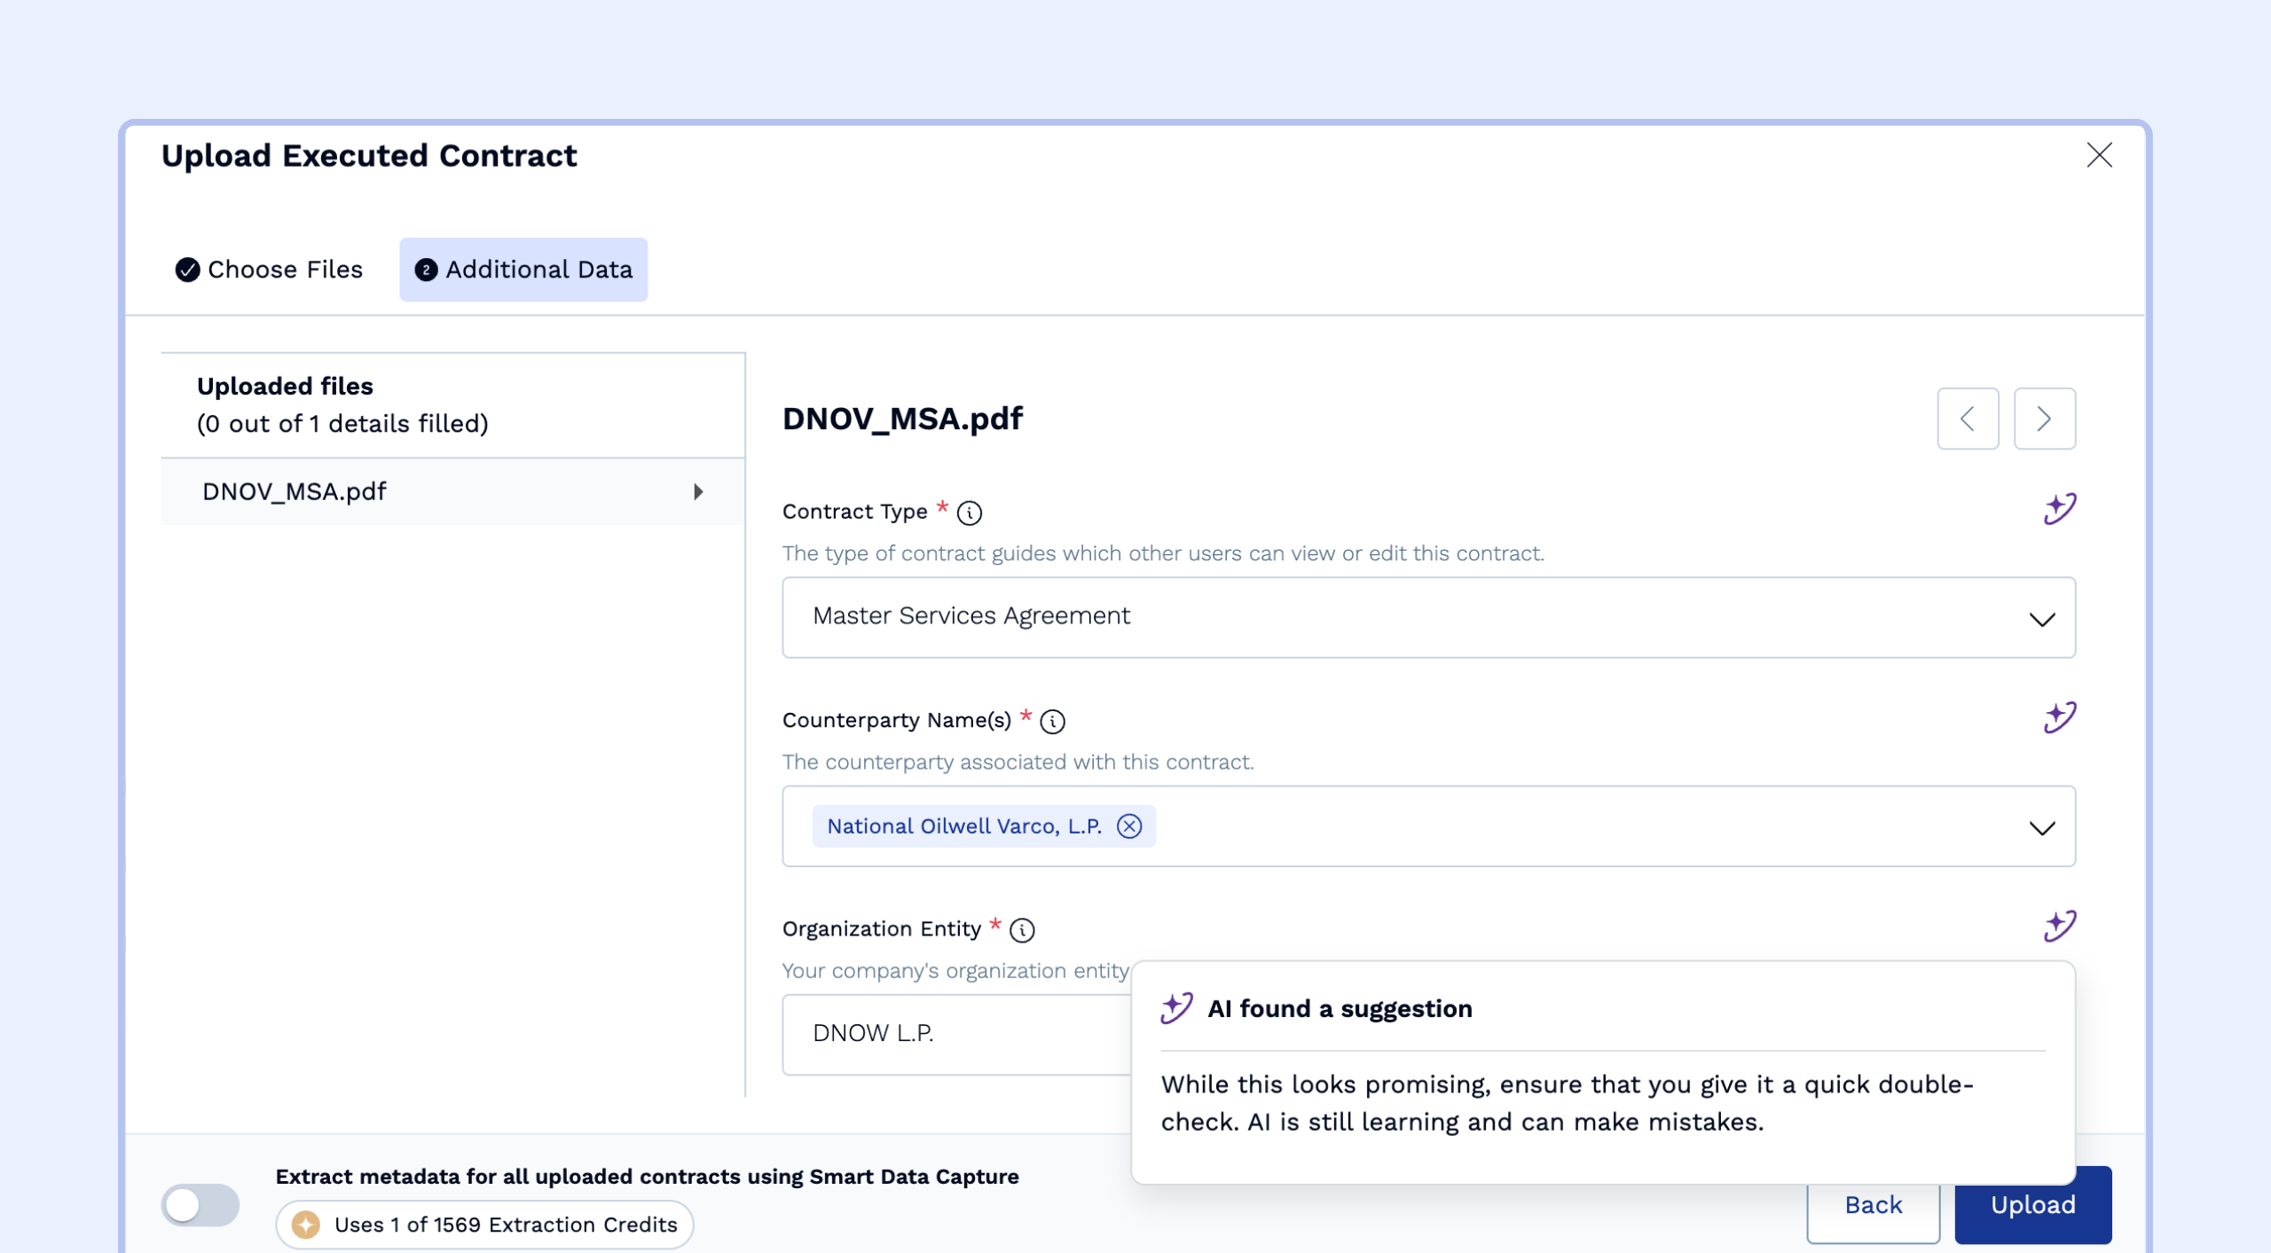Screen dimensions: 2271x1253
Task: Click info icon beside Organization Entity label
Action: point(1022,929)
